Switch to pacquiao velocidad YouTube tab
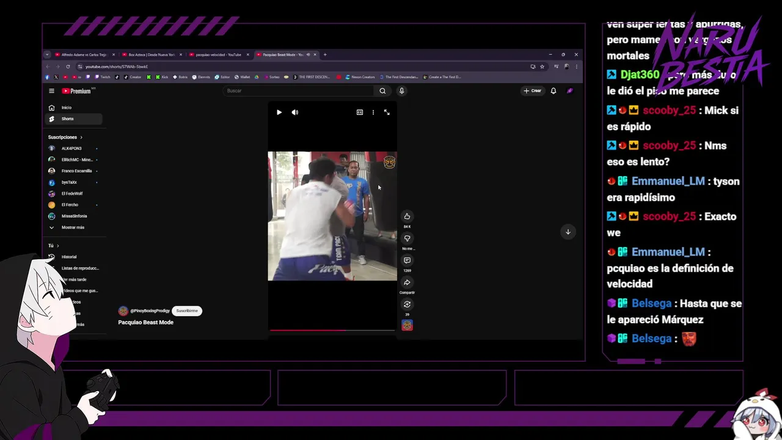The width and height of the screenshot is (782, 440). (x=219, y=54)
